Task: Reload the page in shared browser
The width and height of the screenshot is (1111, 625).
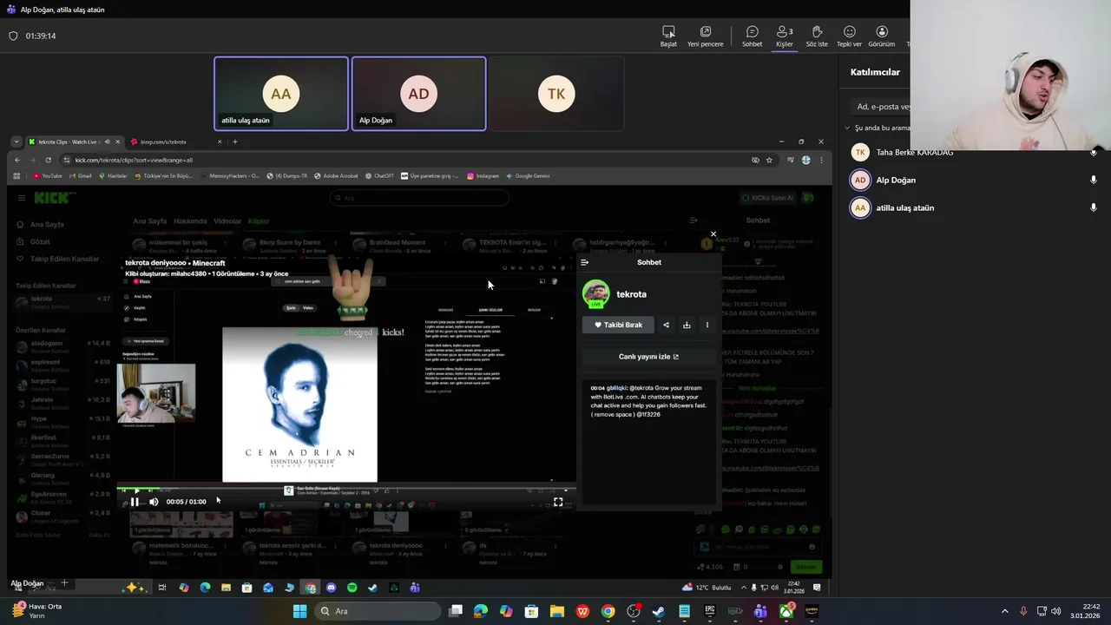Action: (48, 160)
